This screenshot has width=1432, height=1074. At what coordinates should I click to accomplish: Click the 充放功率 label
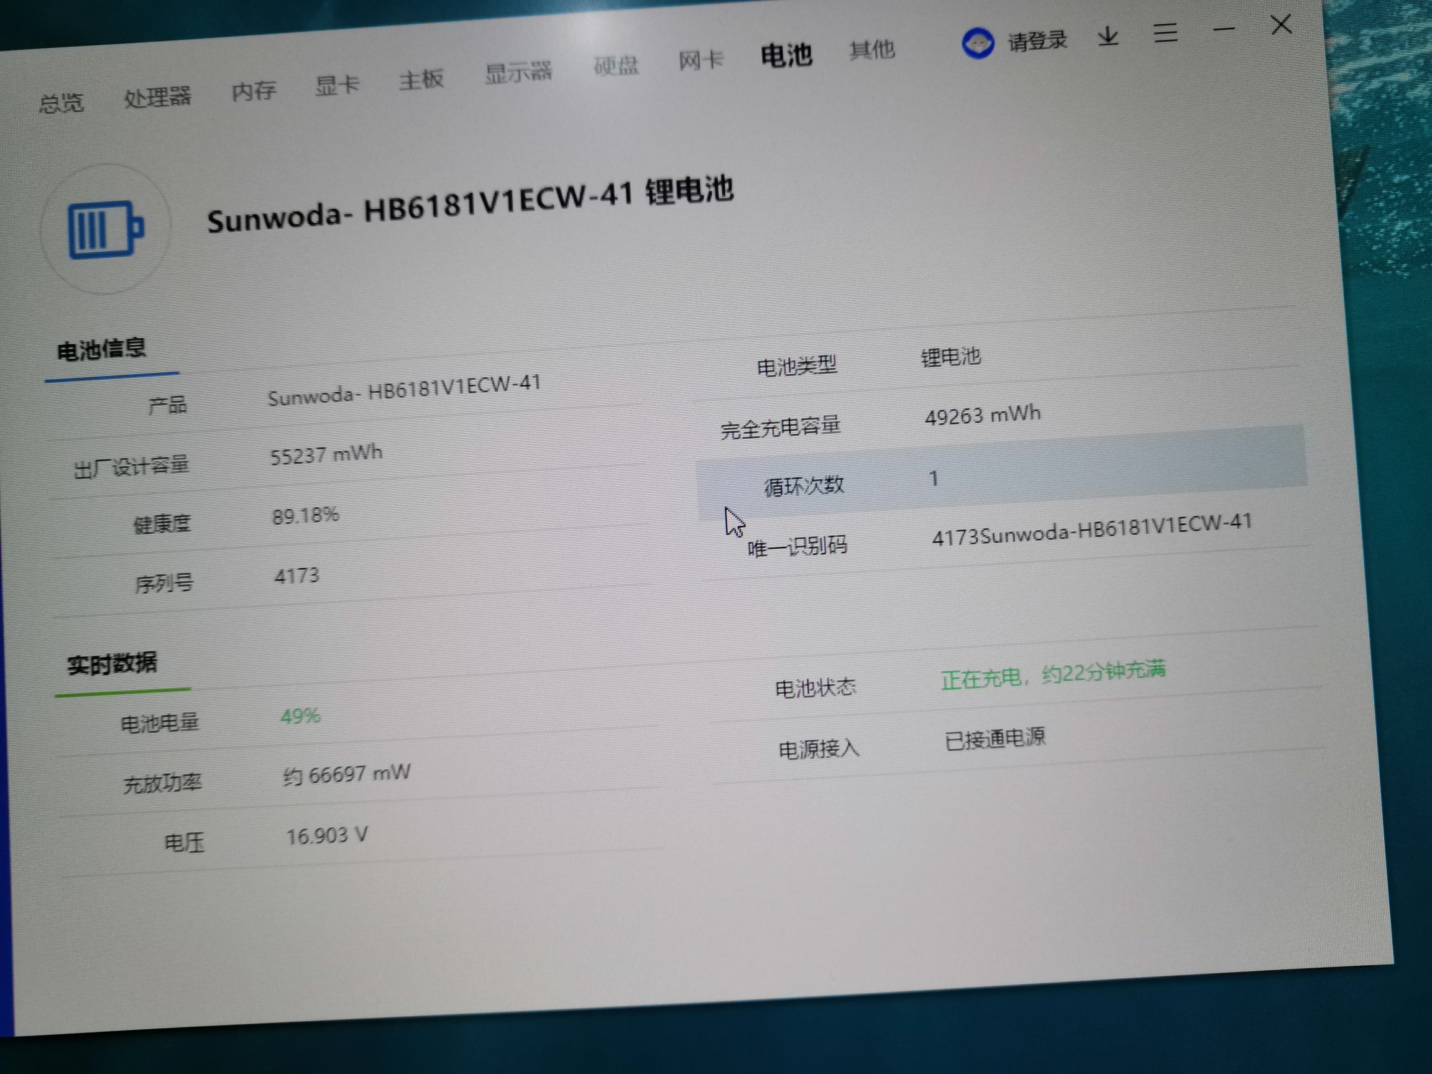coord(162,783)
